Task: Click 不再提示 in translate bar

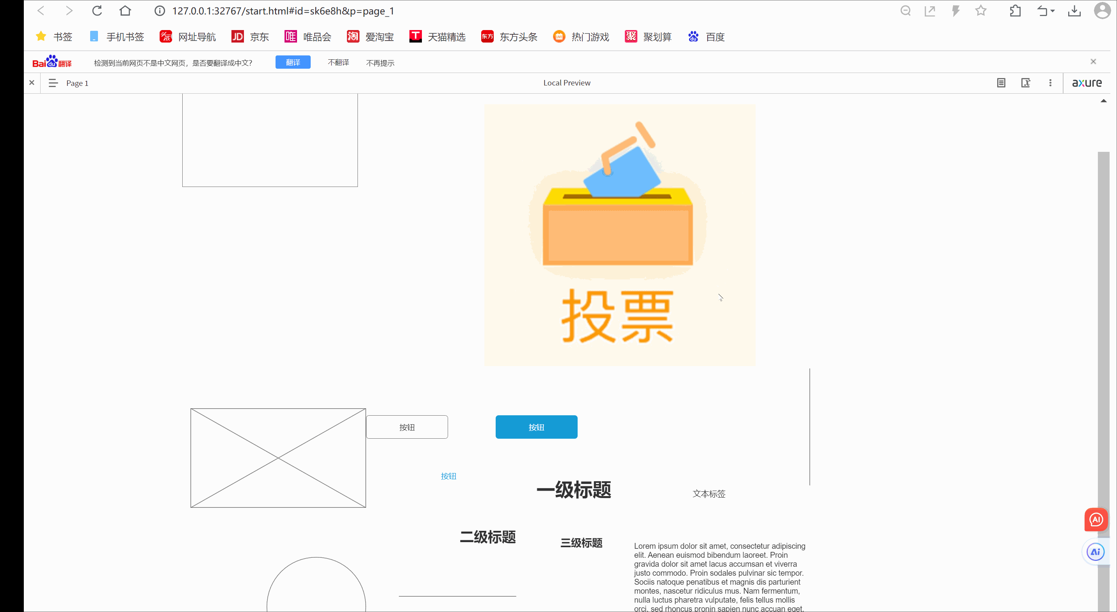Action: point(380,63)
